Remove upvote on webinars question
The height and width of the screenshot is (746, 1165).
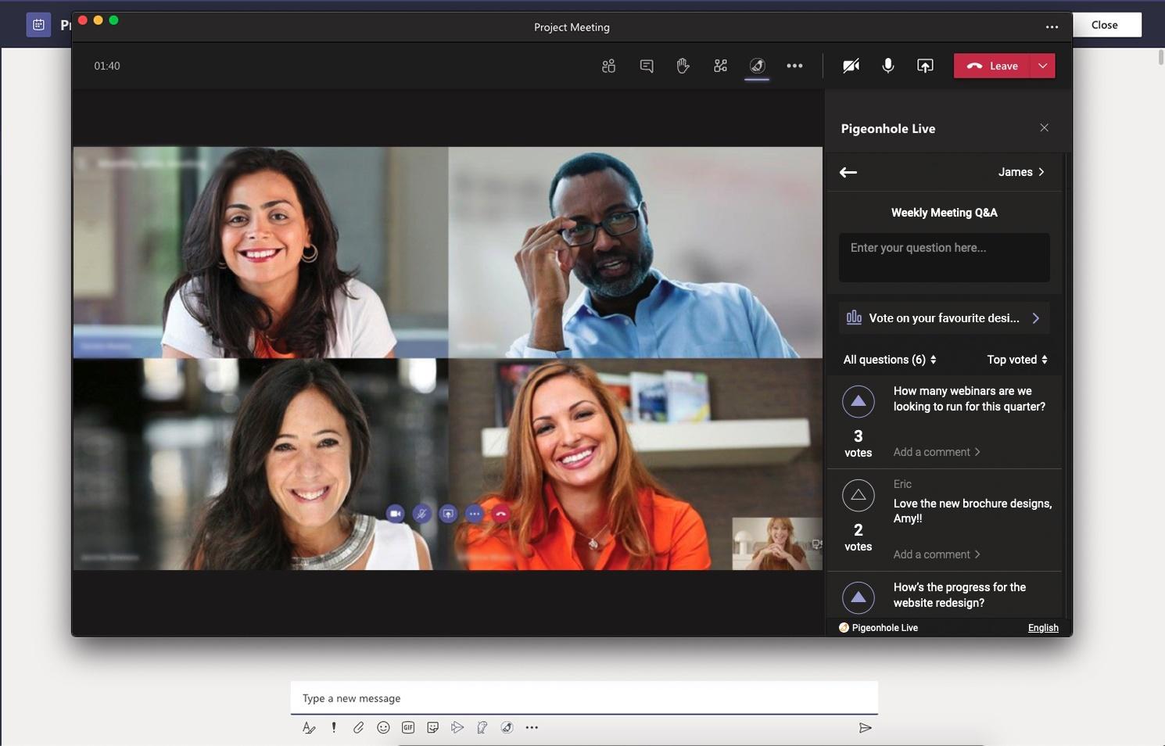tap(858, 401)
